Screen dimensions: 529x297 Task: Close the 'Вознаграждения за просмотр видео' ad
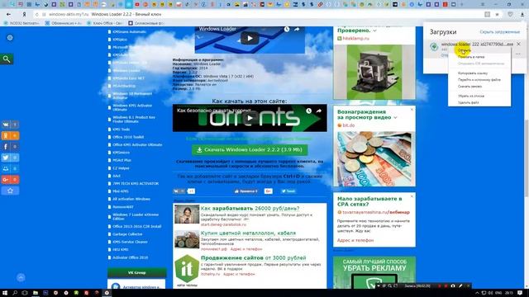412,110
